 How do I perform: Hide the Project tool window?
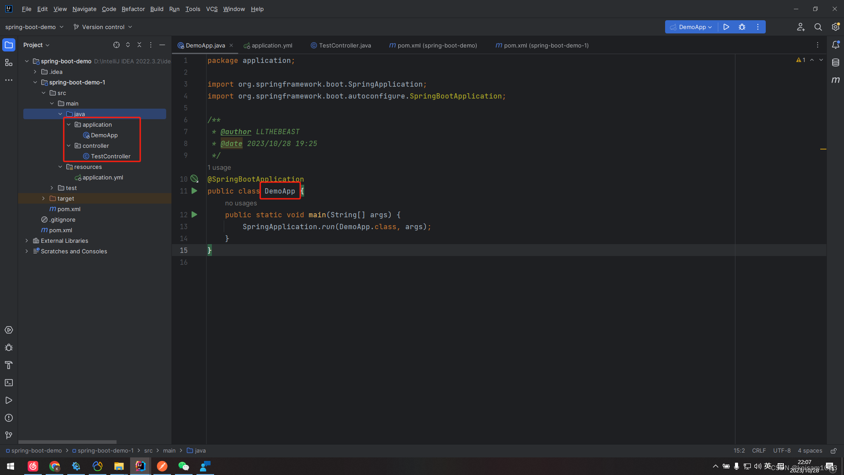coord(162,45)
